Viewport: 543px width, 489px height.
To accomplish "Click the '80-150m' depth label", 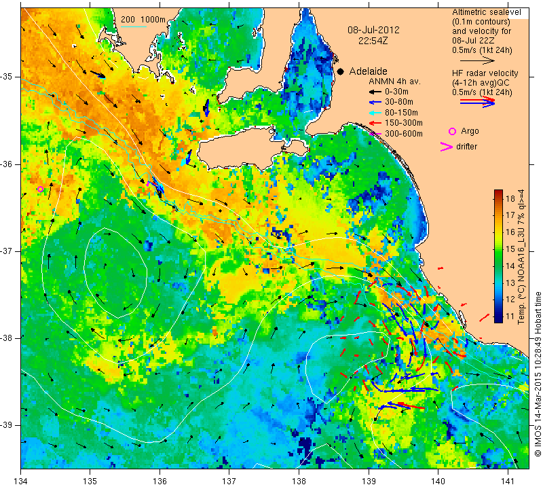I will 401,113.
